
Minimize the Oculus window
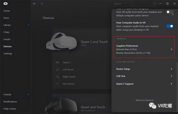(160, 4)
